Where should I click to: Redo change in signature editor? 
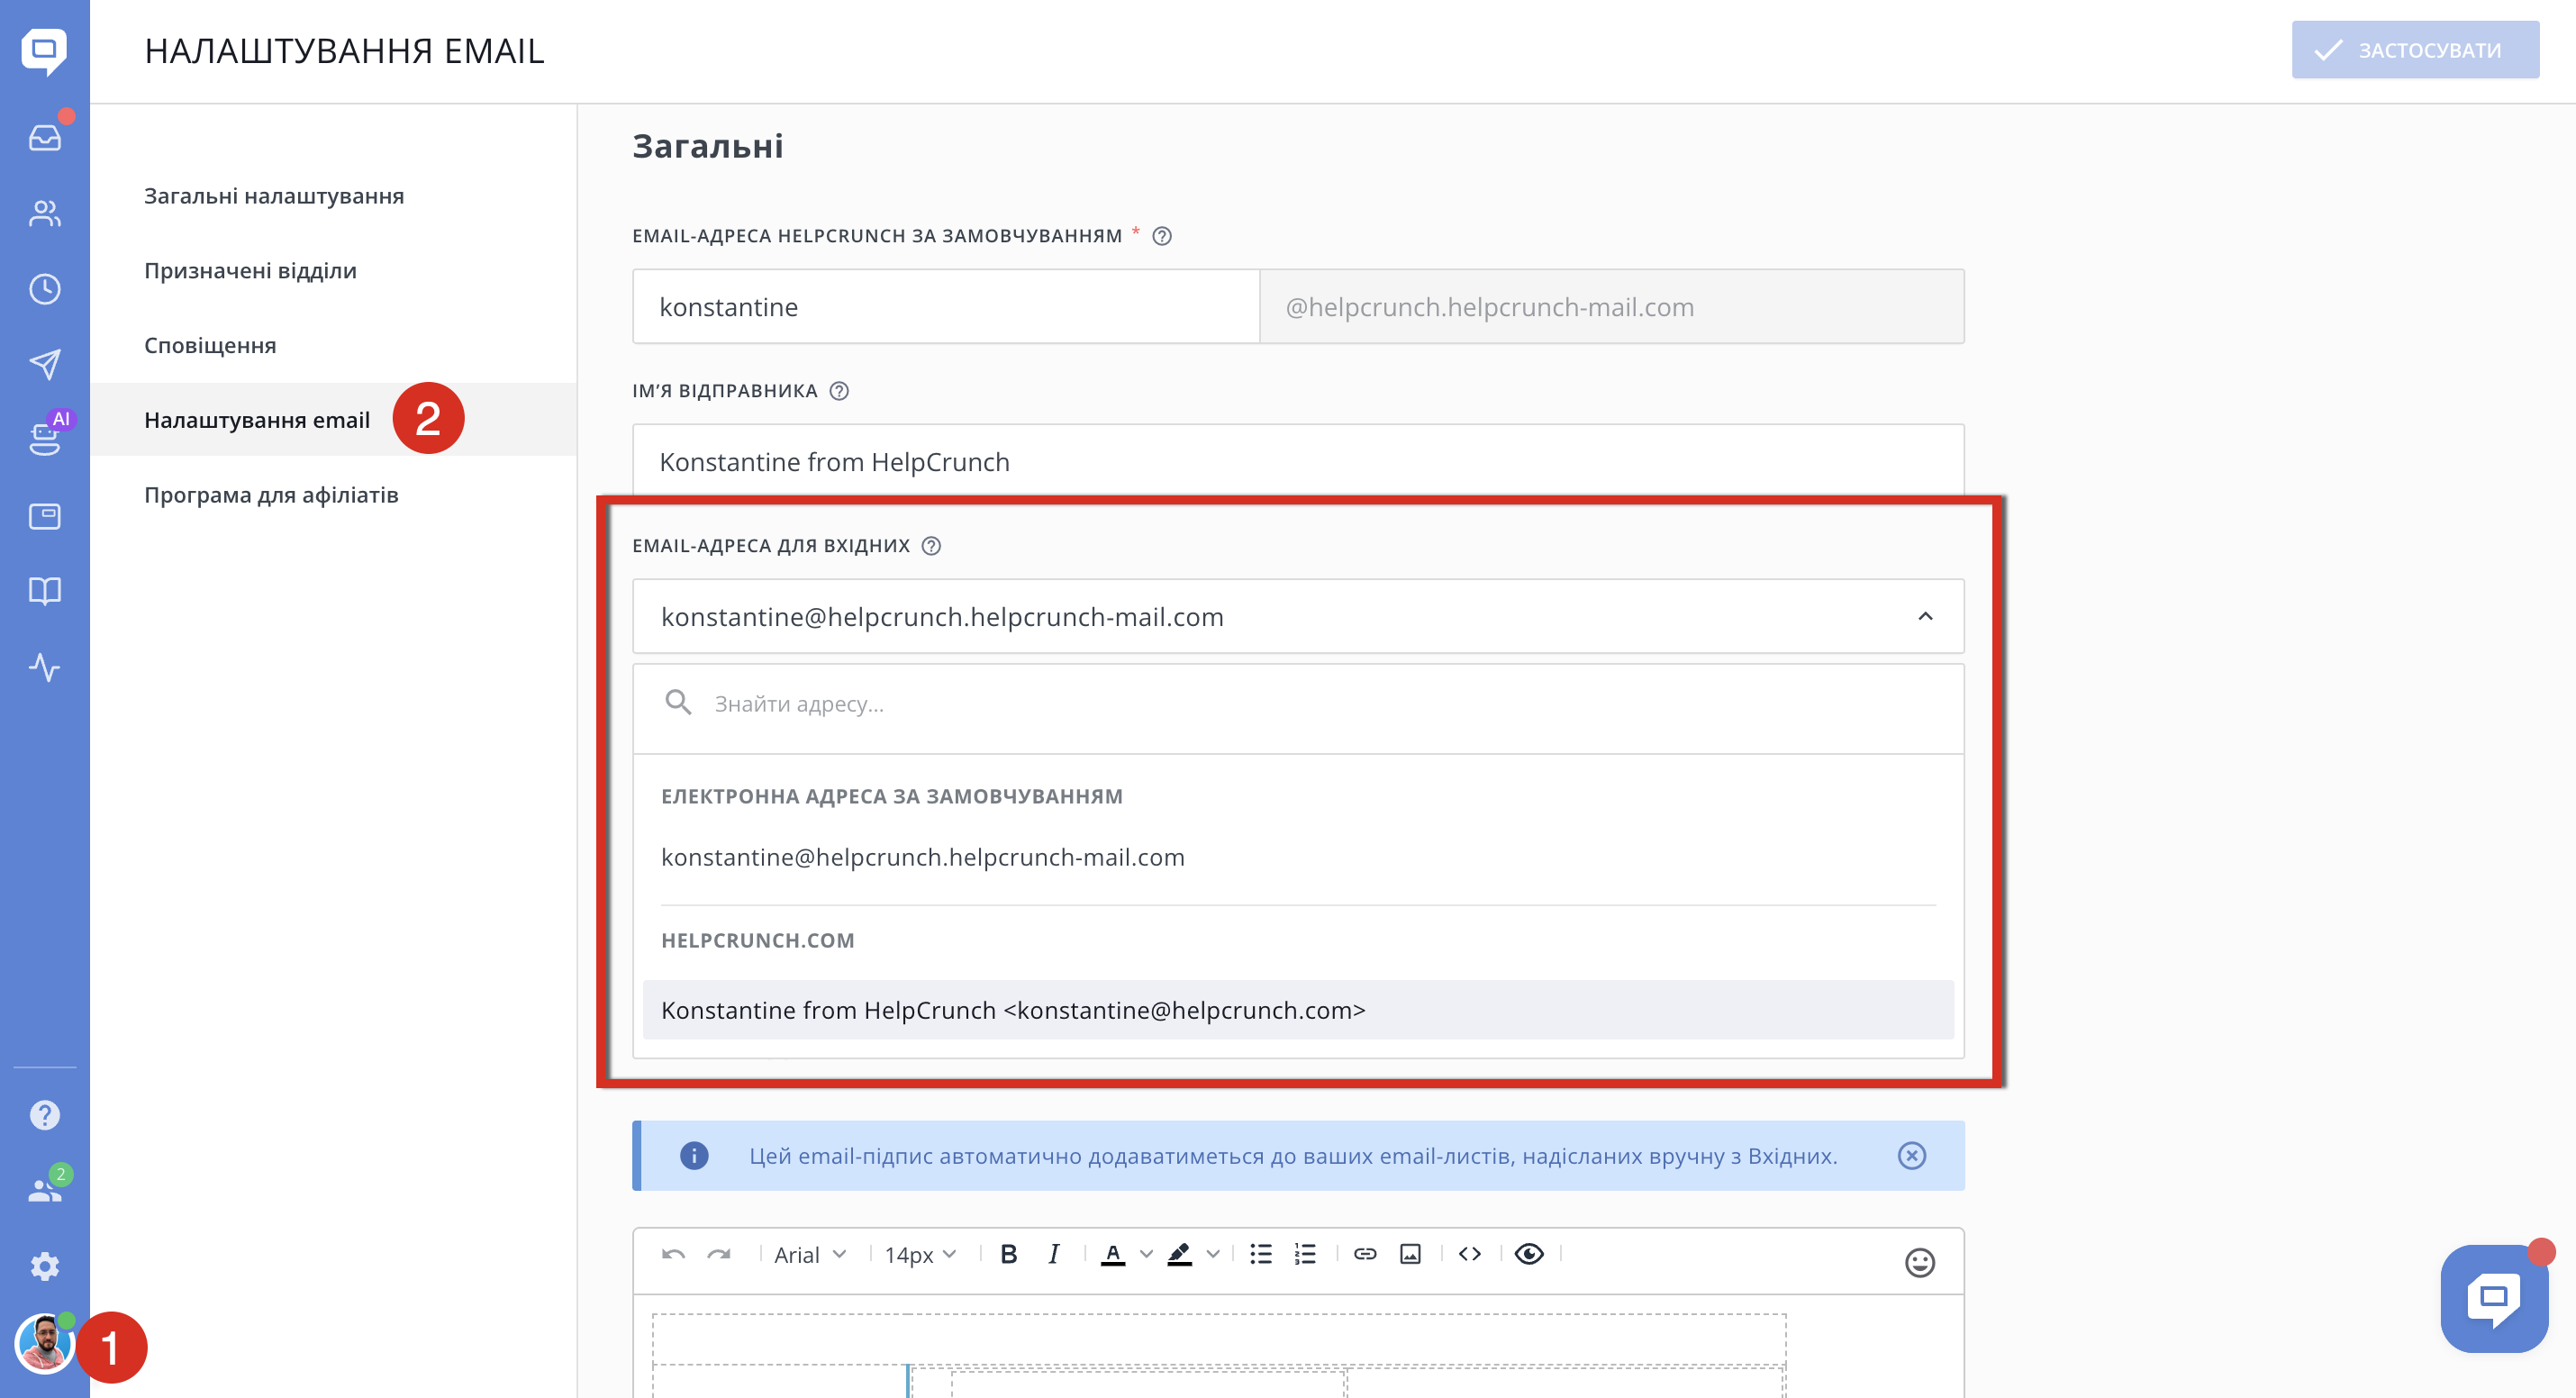click(719, 1254)
